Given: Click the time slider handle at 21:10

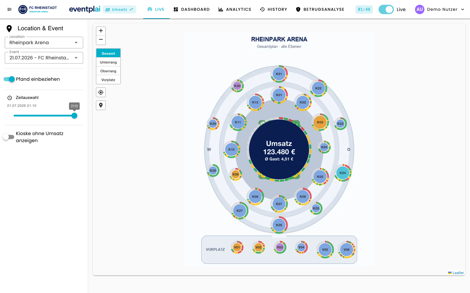Looking at the screenshot, I should coord(74,116).
